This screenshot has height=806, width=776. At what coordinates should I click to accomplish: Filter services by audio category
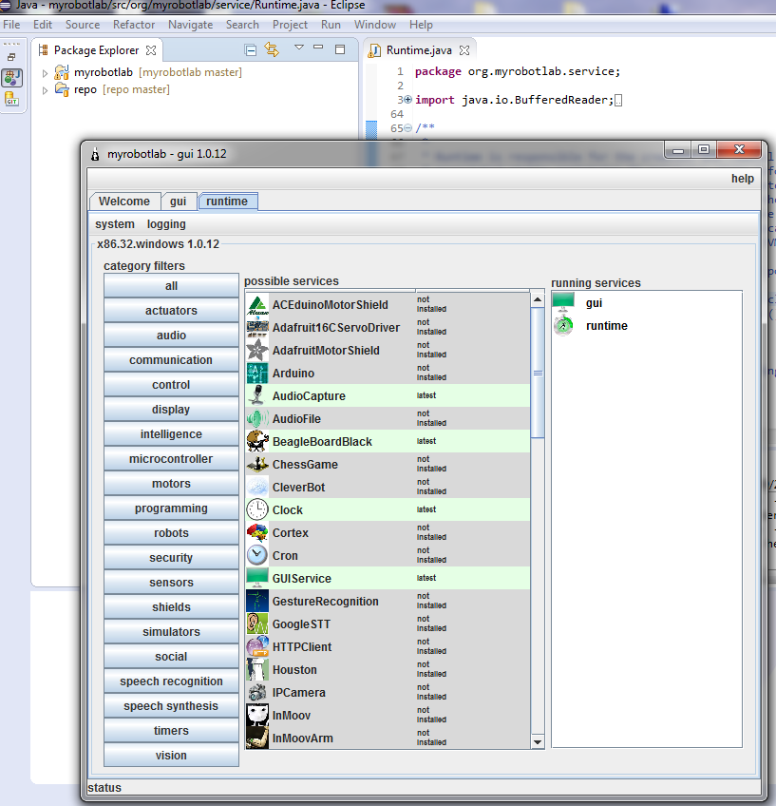(171, 336)
